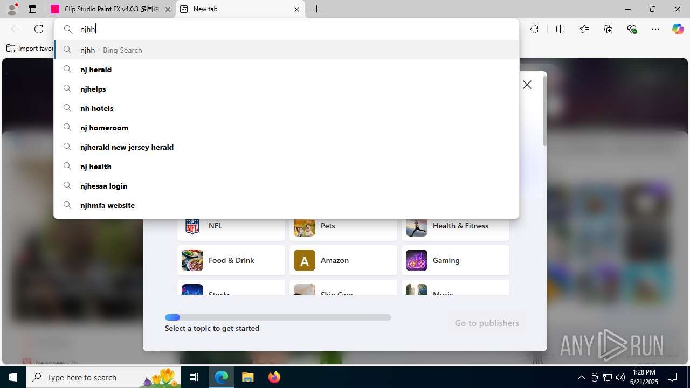The image size is (690, 388).
Task: Open a new browser tab with plus
Action: [317, 9]
